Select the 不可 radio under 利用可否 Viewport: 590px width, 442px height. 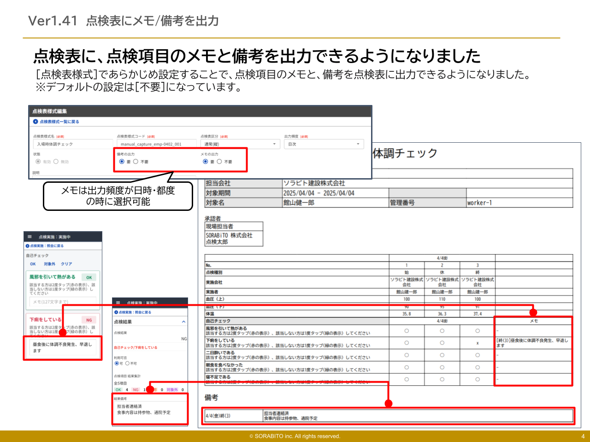(127, 363)
